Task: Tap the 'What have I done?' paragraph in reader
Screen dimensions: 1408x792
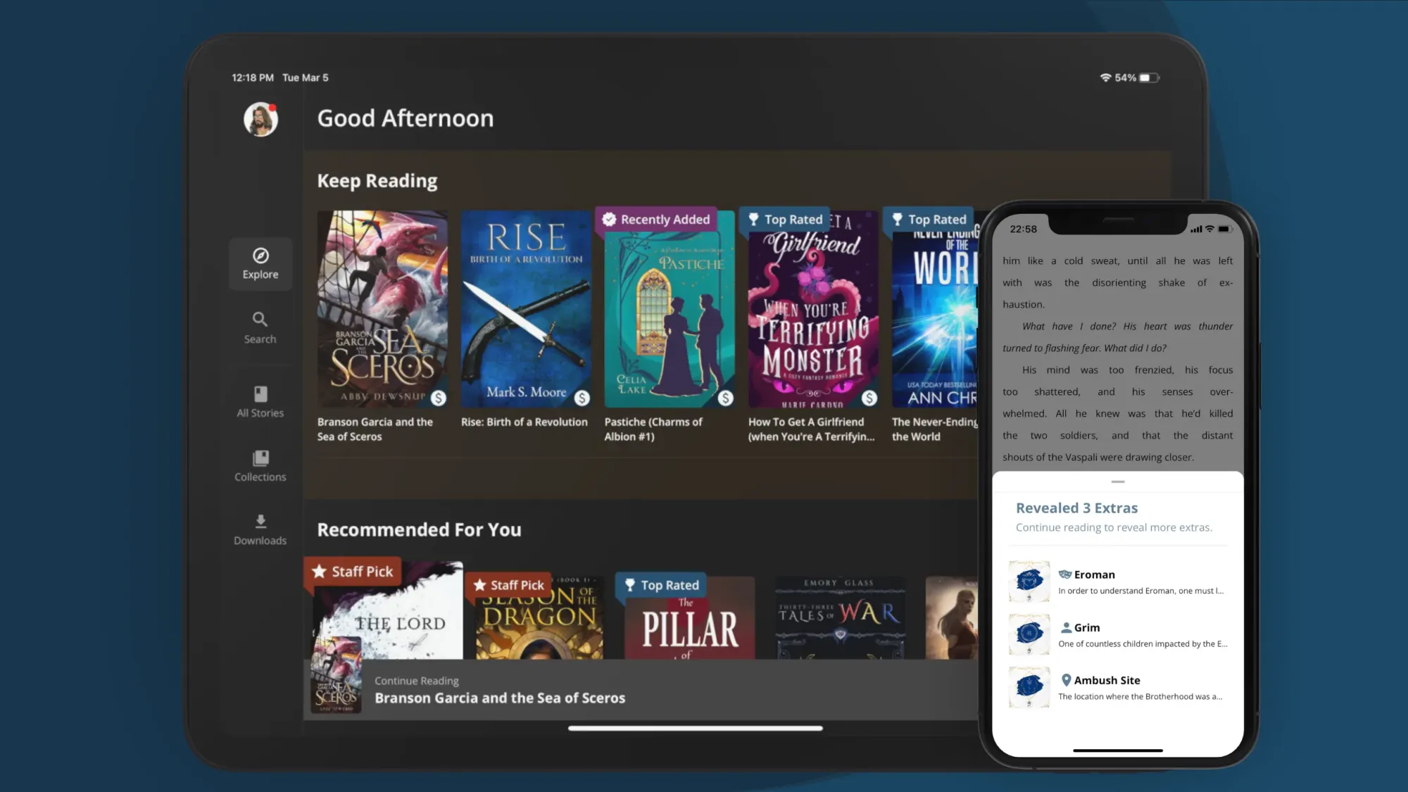Action: 1118,337
